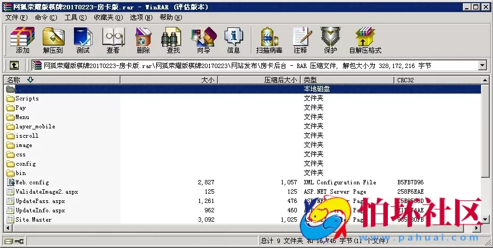Open the Options (选项) menu
Viewport: 493px width, 248px height.
[x=141, y=18]
